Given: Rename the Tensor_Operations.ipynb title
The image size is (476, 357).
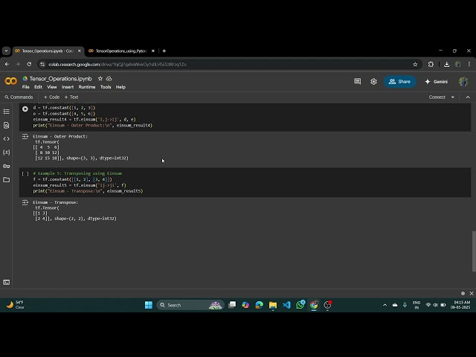Looking at the screenshot, I should coord(61,79).
